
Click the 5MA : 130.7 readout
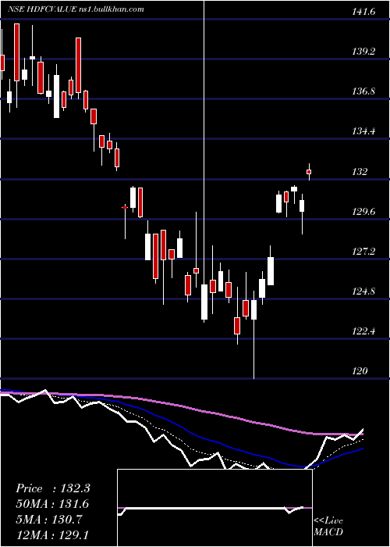pyautogui.click(x=49, y=520)
